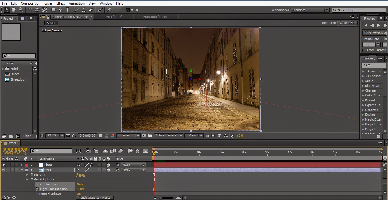Select the Camera tool

coord(37,9)
